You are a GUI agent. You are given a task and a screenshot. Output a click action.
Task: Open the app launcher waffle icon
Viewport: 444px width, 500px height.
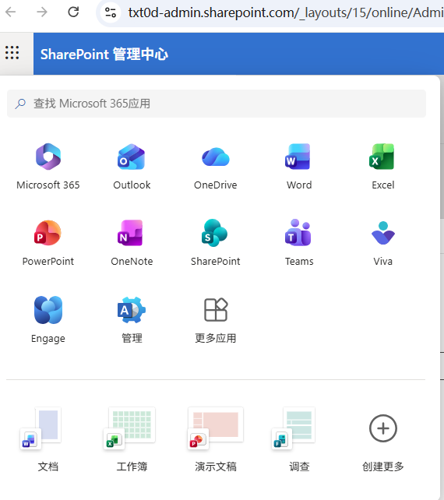point(12,53)
